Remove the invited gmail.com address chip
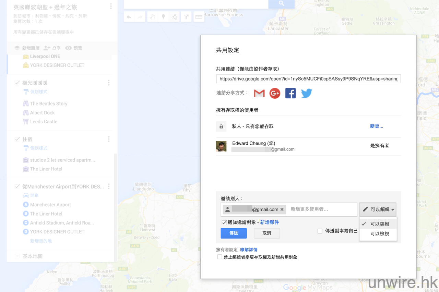 pyautogui.click(x=282, y=209)
